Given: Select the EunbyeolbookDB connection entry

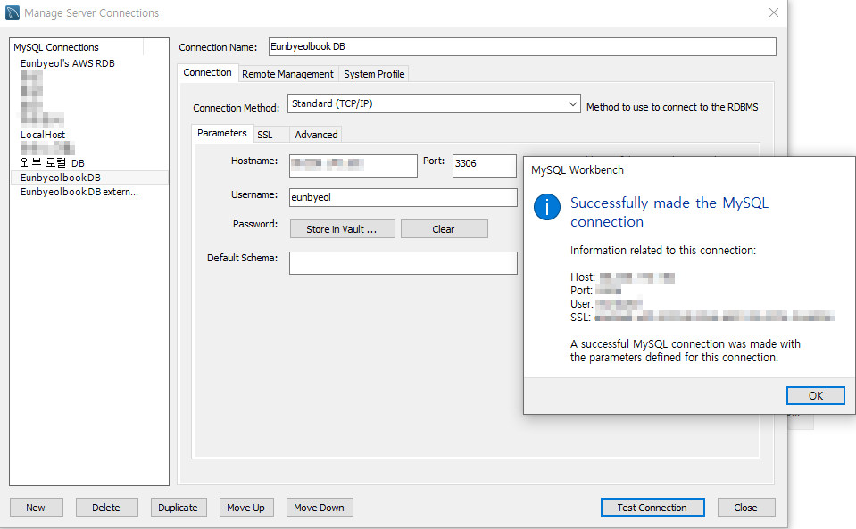Looking at the screenshot, I should (x=89, y=178).
